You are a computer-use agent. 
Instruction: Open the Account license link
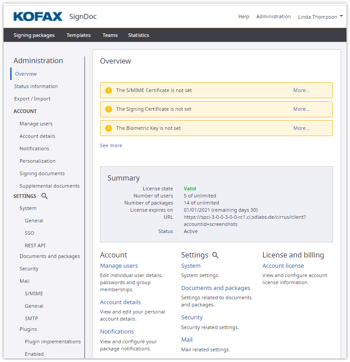[283, 266]
